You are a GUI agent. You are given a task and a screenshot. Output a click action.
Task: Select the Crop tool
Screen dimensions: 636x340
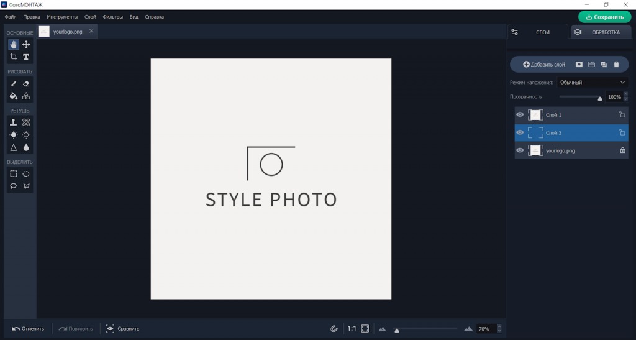tap(14, 57)
